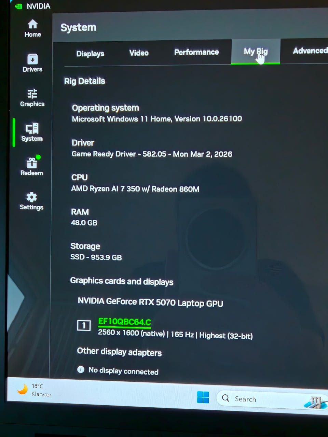Screen dimensions: 328x437
Task: Open the Graphics settings section
Action: (32, 98)
